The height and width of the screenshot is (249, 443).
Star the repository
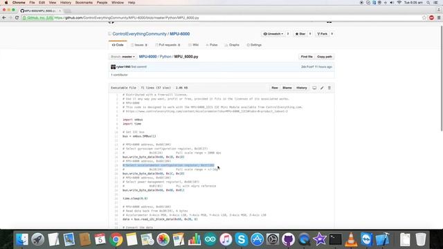coord(300,34)
